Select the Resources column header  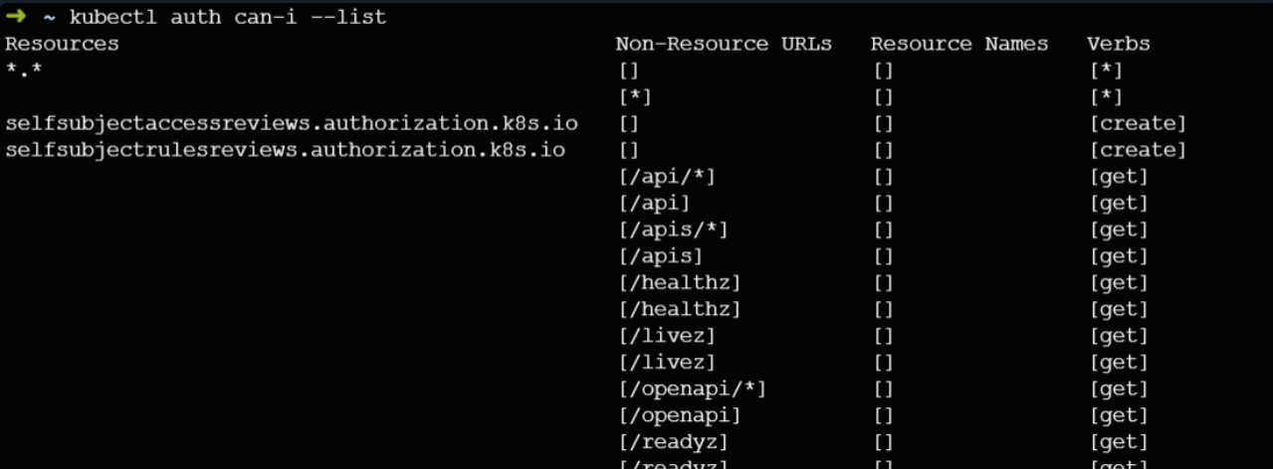point(62,44)
